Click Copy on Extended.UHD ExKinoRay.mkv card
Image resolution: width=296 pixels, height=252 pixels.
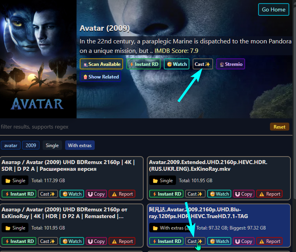[244, 194]
